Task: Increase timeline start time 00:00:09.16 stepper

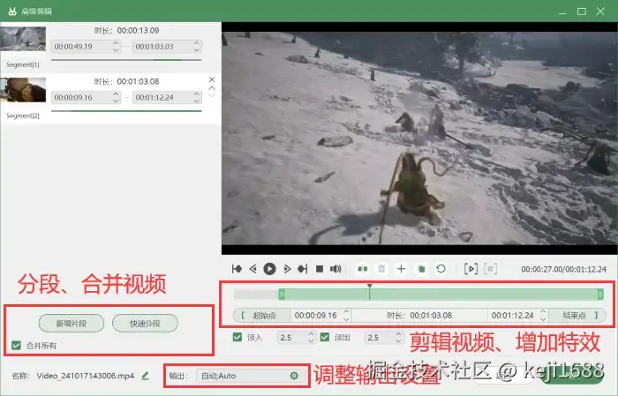Action: click(346, 311)
